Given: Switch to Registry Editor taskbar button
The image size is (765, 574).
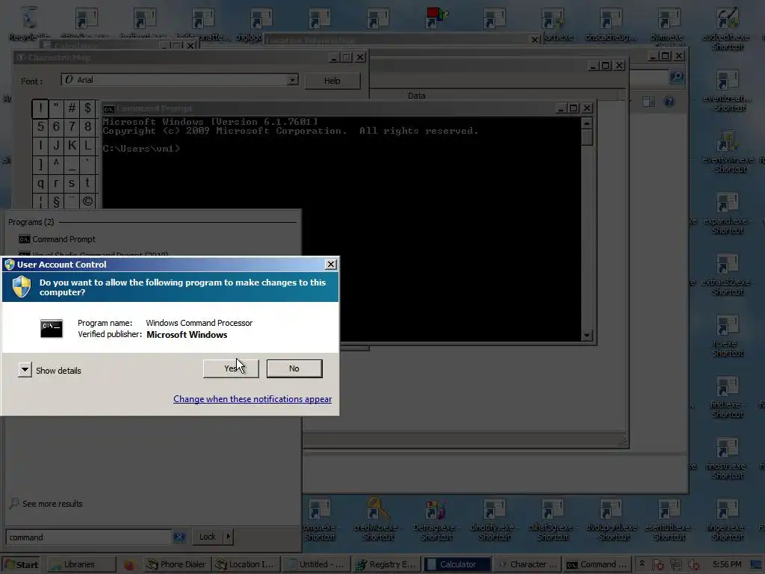Looking at the screenshot, I should tap(387, 565).
